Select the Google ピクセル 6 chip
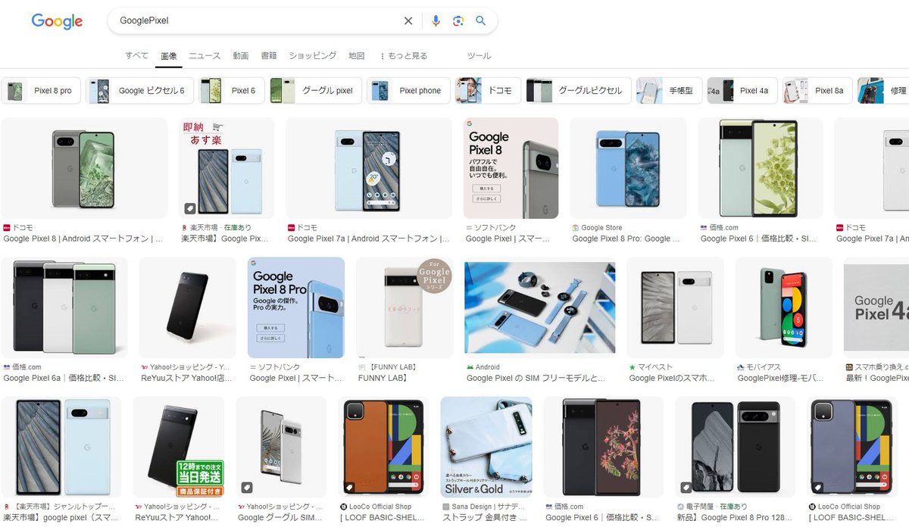909x527 pixels. tap(139, 90)
